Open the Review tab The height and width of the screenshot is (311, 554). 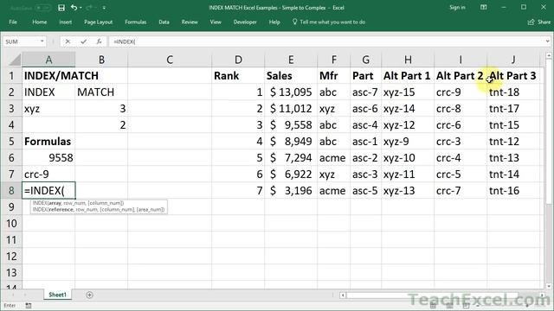tap(190, 22)
